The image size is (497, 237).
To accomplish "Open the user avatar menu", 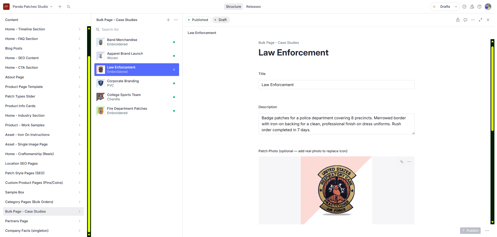I will 488,7.
